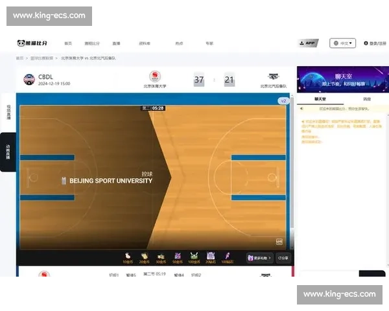Screen dimensions: 389x311
Task: Click the 20 diamond gift icon
Action: click(210, 257)
